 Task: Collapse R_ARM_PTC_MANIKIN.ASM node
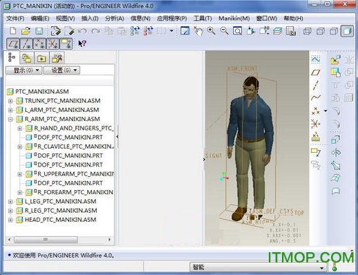point(10,120)
